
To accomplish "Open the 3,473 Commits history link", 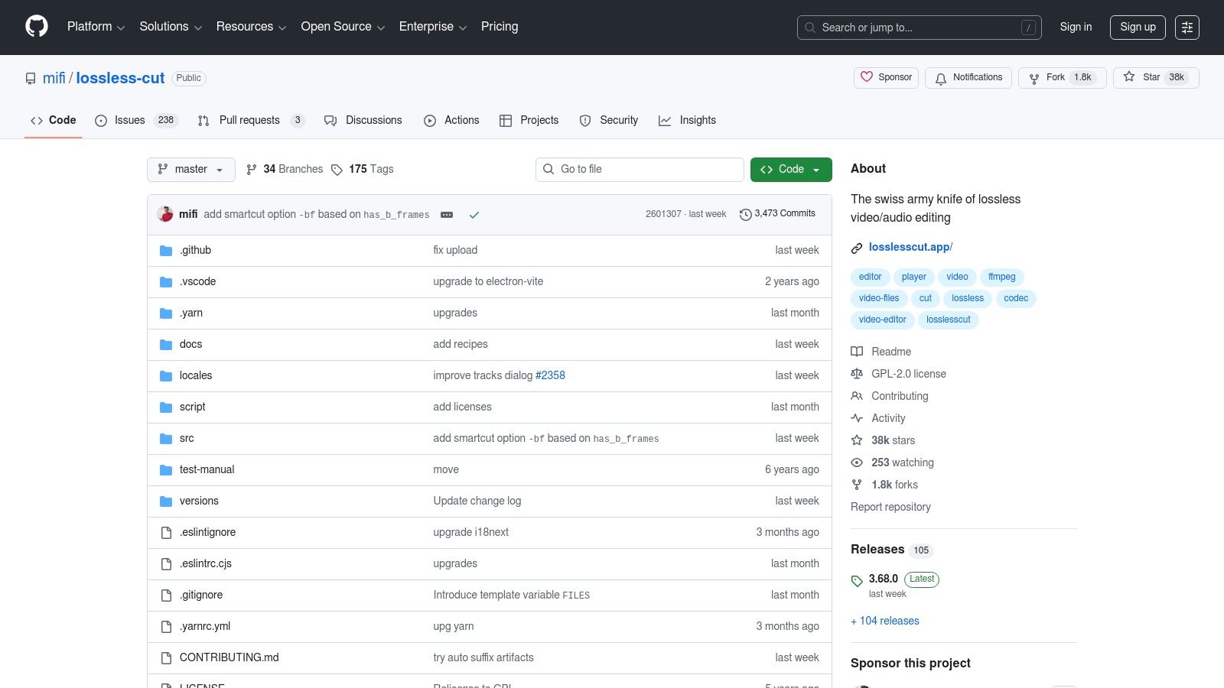I will coord(777,214).
